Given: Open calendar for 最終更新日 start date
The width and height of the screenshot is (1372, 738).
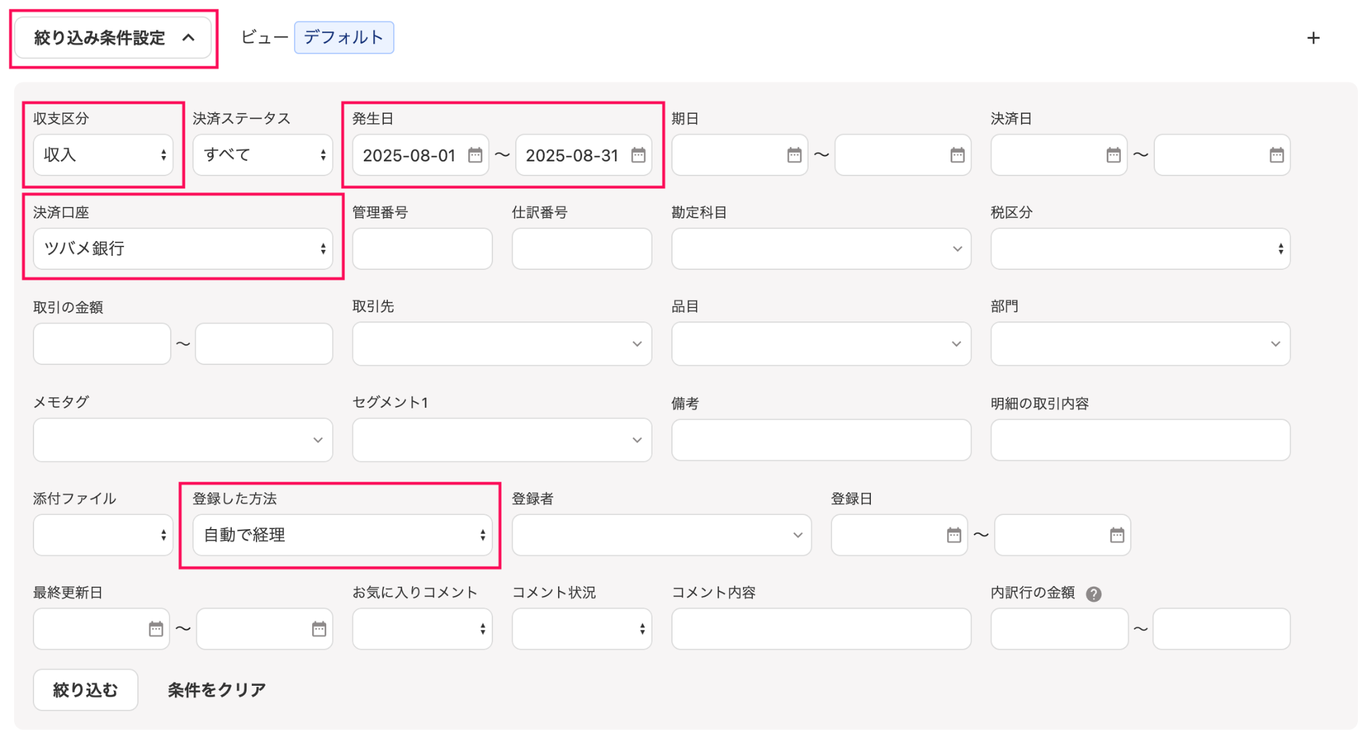Looking at the screenshot, I should click(156, 629).
